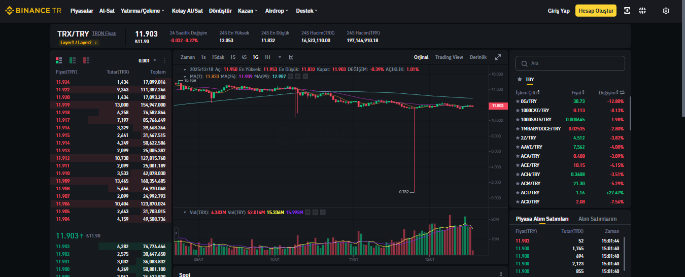Click the Ara search field
685x277 pixels.
[x=570, y=63]
